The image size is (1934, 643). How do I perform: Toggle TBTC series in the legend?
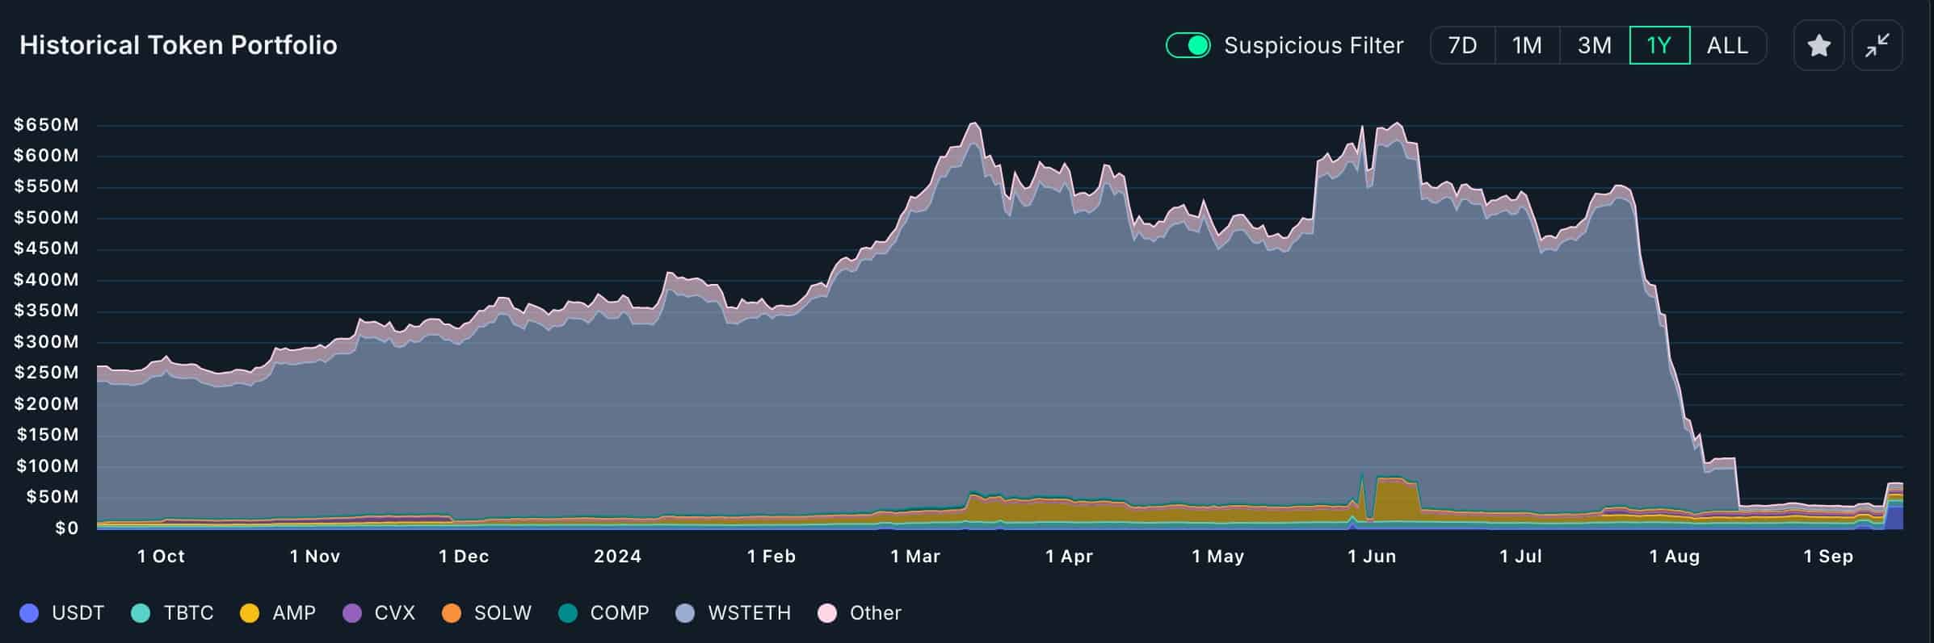173,613
